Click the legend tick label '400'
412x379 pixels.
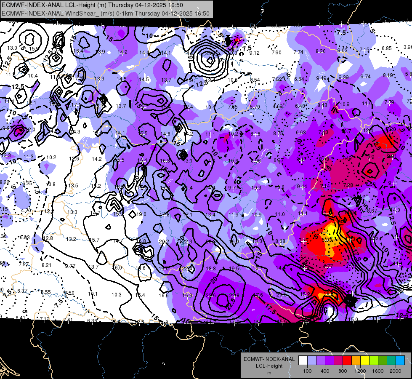point(325,371)
